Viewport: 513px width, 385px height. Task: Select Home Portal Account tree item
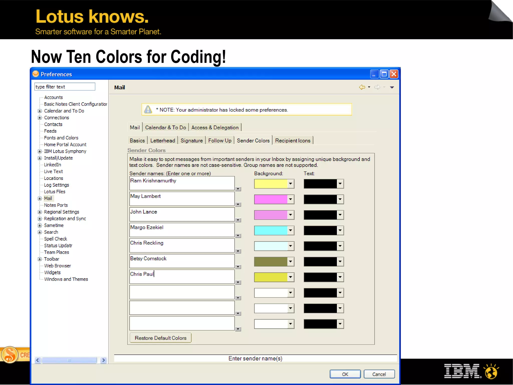pyautogui.click(x=65, y=144)
